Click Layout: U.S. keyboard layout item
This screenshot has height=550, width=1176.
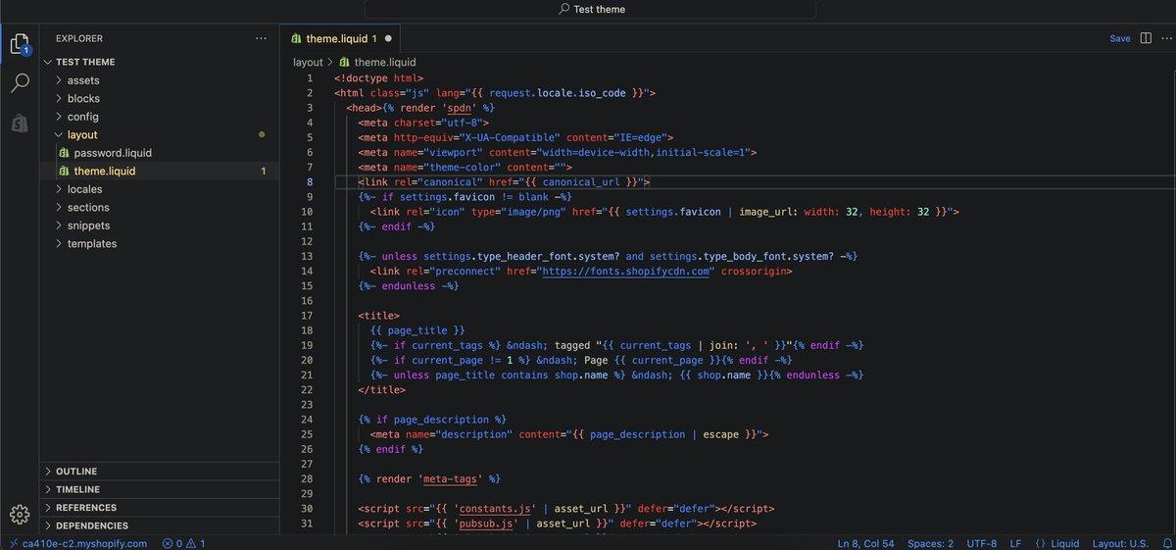tap(1120, 542)
